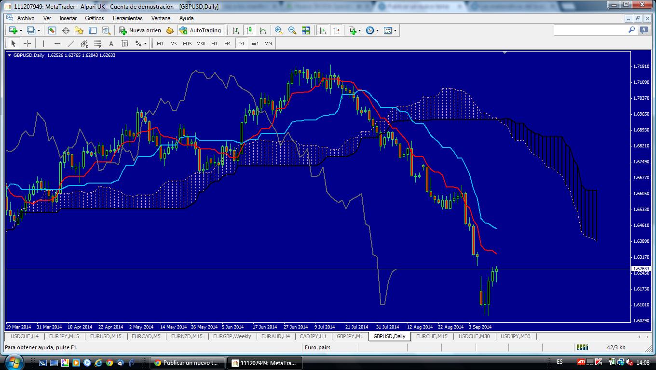Select the Cursor arrow tool
The height and width of the screenshot is (370, 656).
(x=14, y=43)
